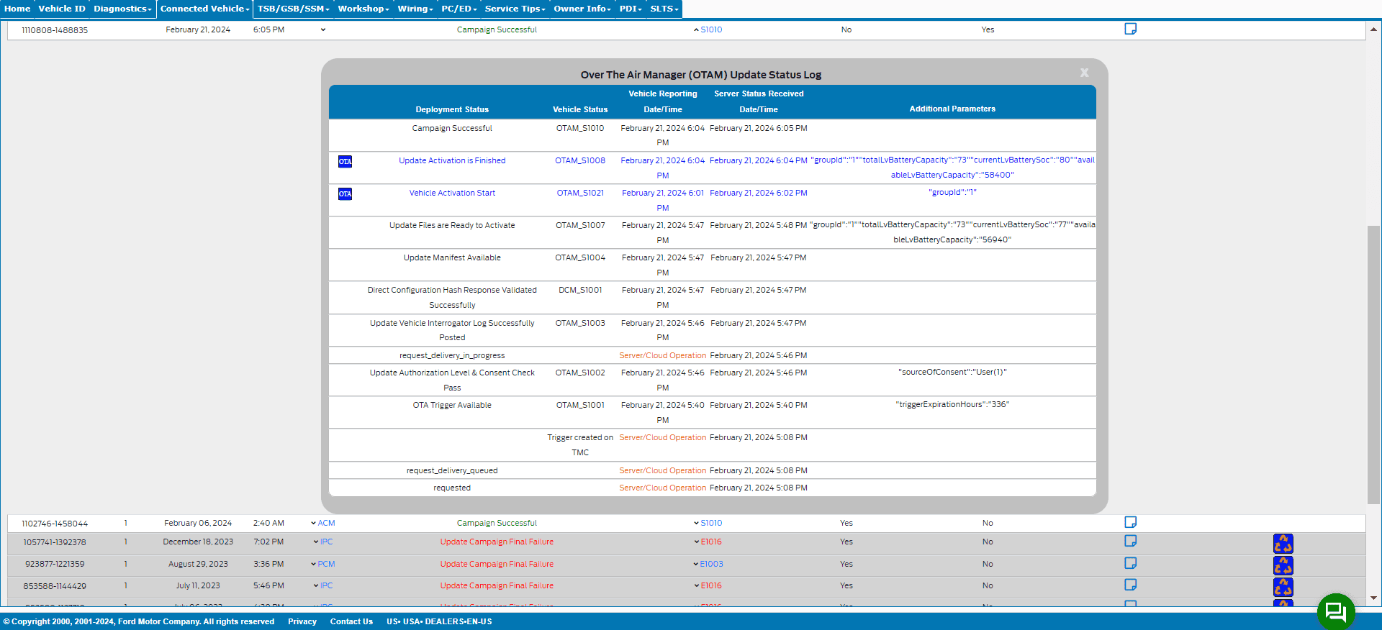
Task: Open the note icon for the February 06, 2024 row
Action: [x=1130, y=522]
